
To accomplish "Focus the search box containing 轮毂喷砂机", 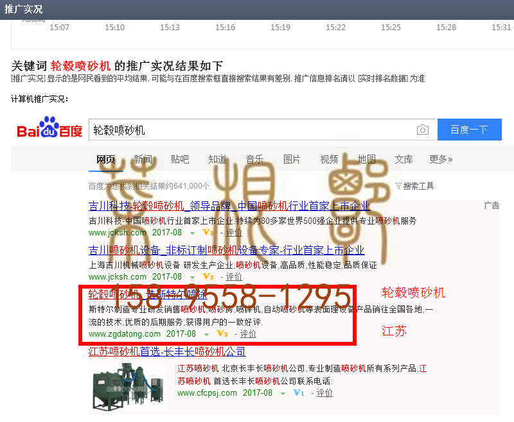I will 263,130.
